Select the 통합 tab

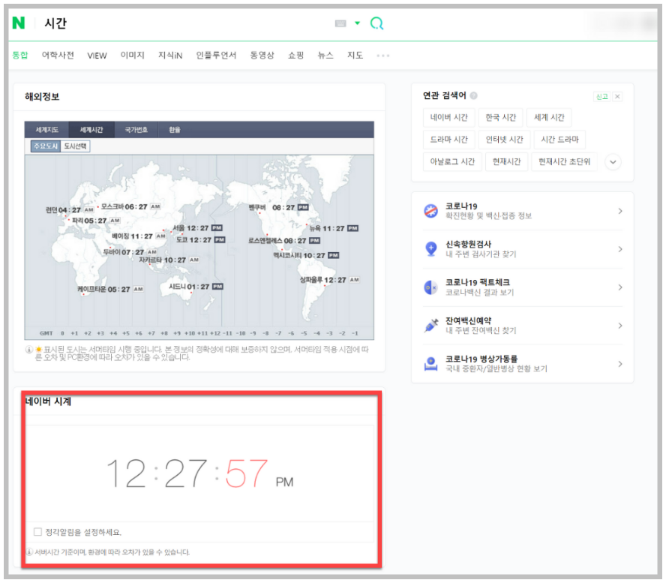coord(20,56)
